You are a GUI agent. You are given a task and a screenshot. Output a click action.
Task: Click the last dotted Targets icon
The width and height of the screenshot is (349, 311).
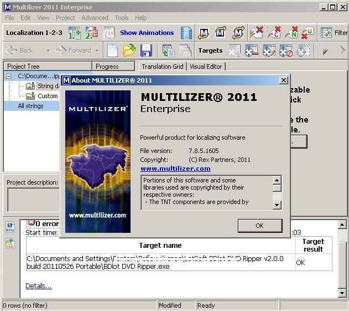click(x=304, y=50)
